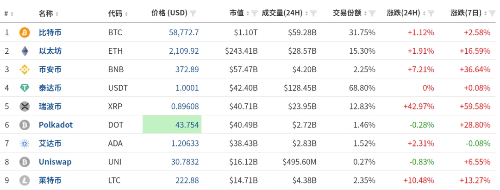500x190 pixels.
Task: Open the 比特币 coin link
Action: [x=50, y=32]
